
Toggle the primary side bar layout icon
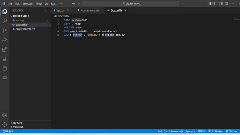click(x=211, y=3)
